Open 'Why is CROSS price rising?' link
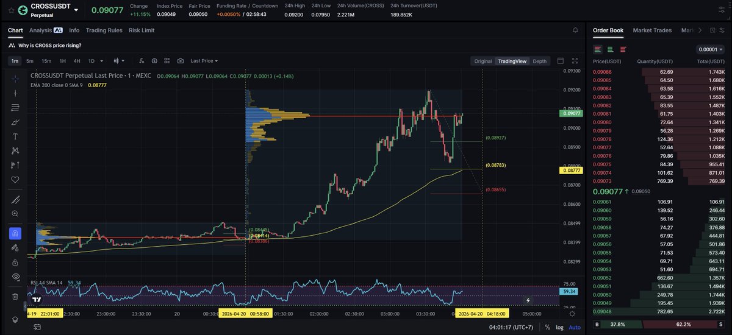The image size is (732, 335). [49, 45]
